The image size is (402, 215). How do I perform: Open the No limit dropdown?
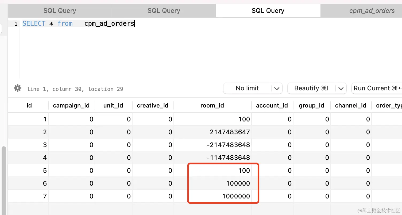tap(253, 88)
